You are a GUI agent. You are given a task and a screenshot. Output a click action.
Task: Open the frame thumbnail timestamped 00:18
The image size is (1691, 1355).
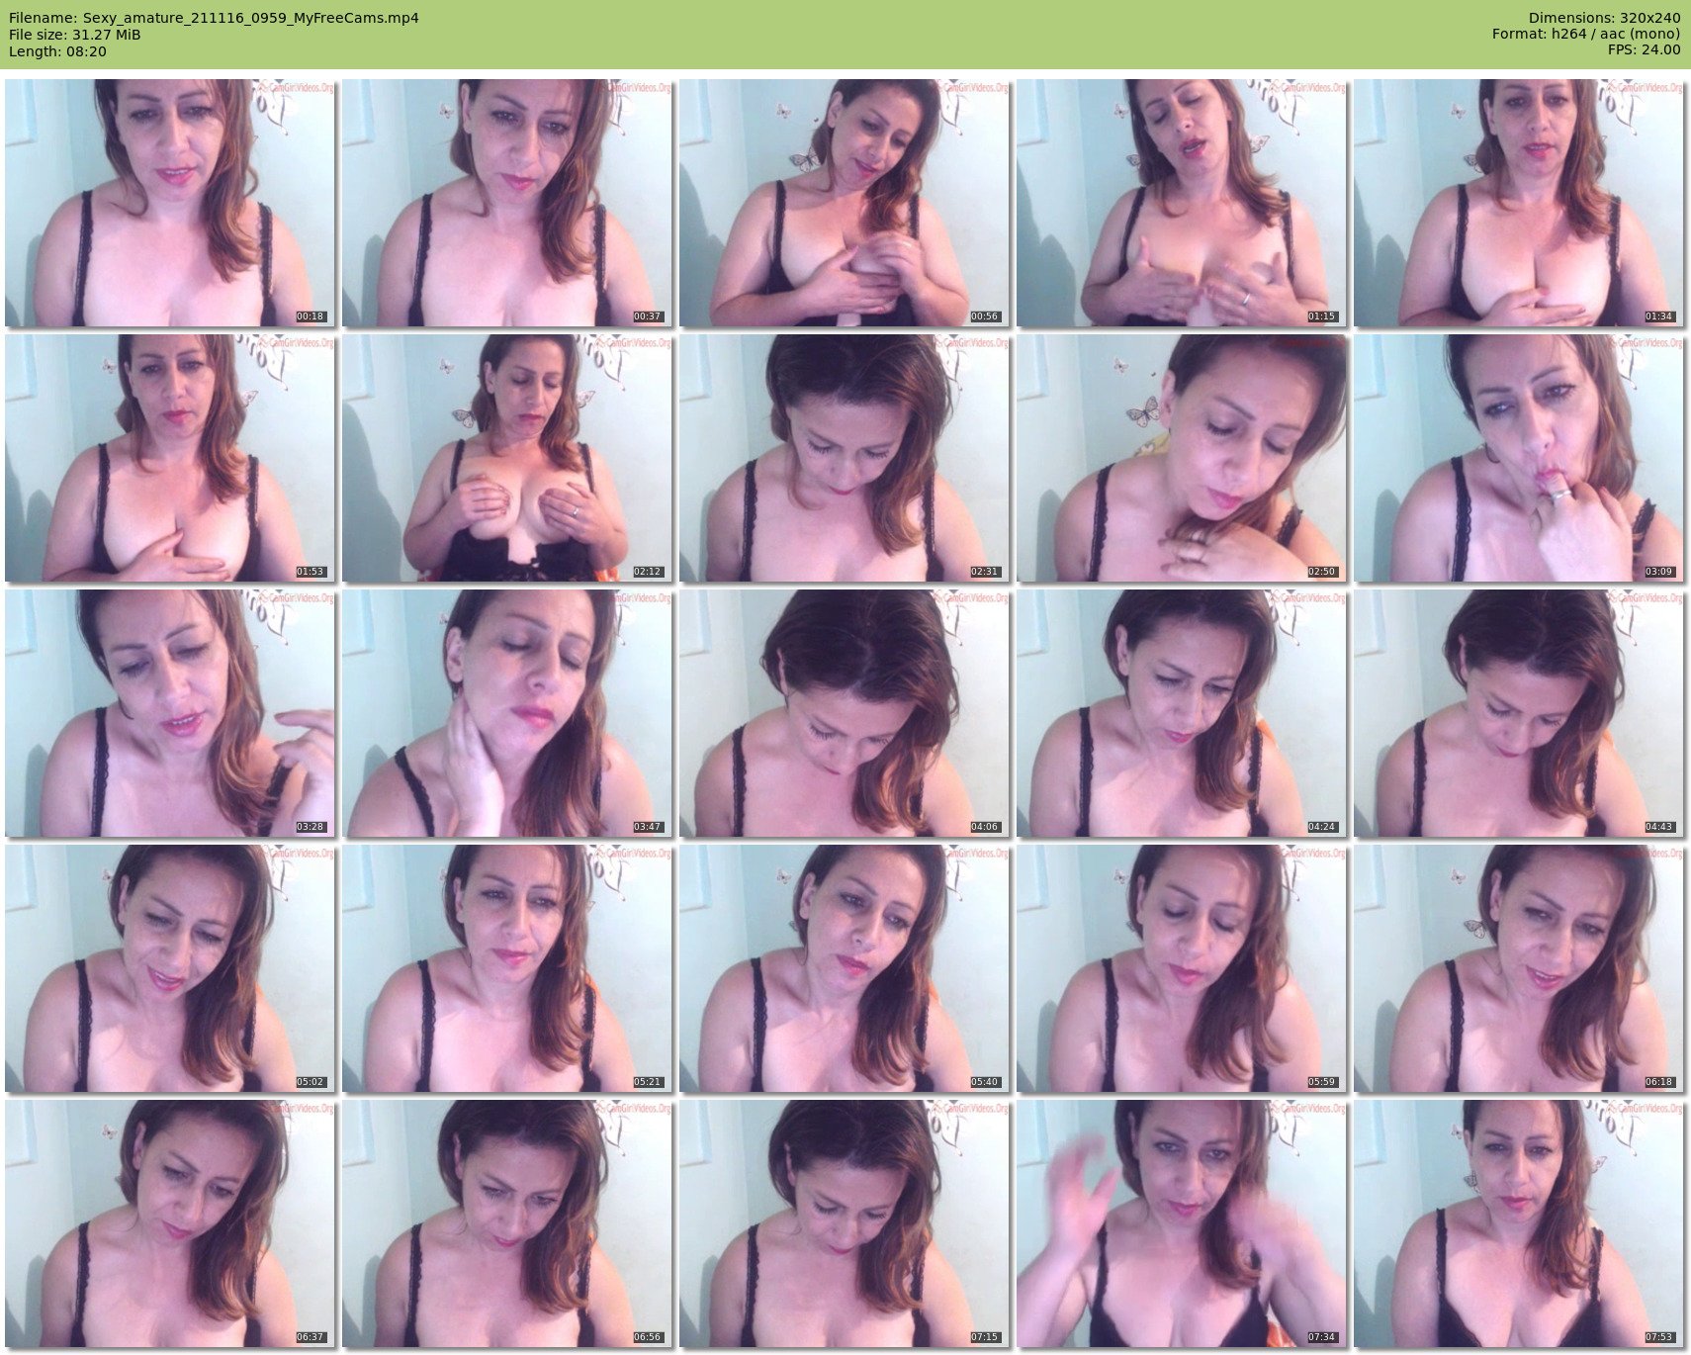(x=170, y=203)
